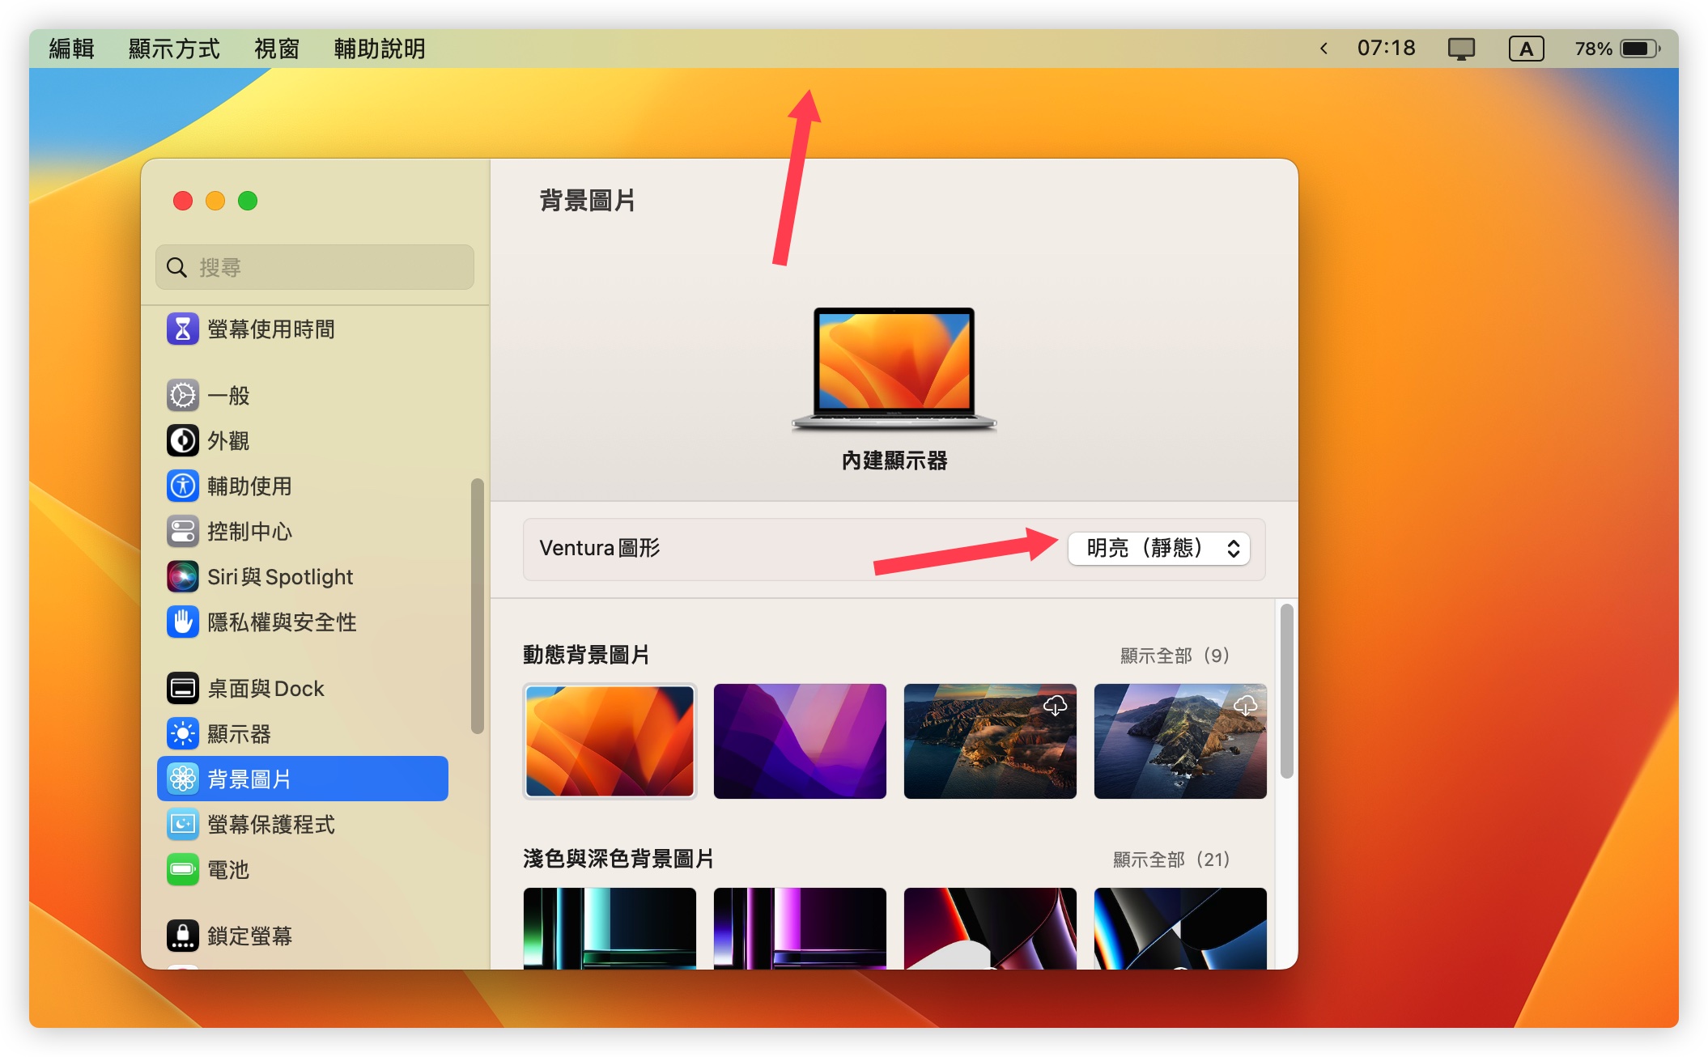The width and height of the screenshot is (1708, 1057).
Task: Click the back chevron in menu bar
Action: pyautogui.click(x=1323, y=49)
